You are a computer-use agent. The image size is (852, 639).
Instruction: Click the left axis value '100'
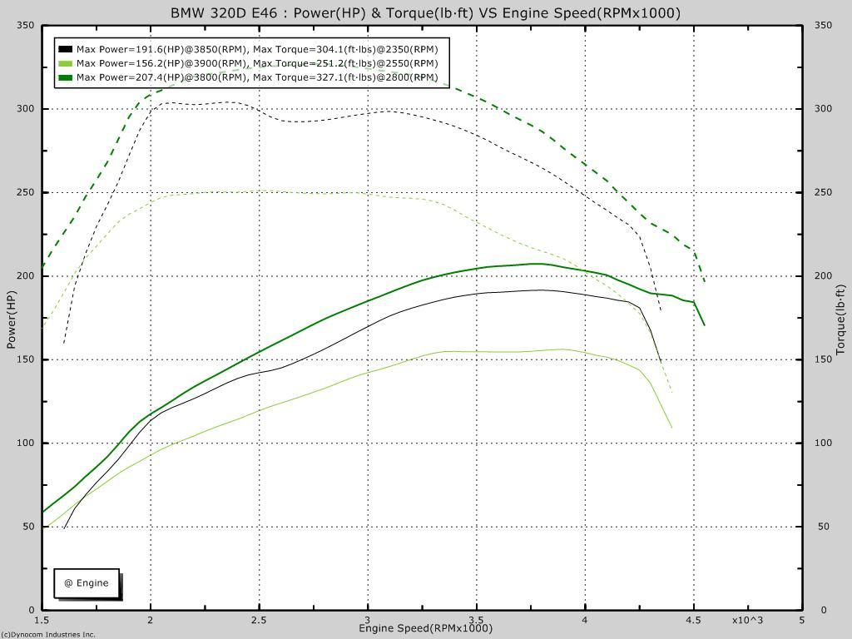(26, 443)
